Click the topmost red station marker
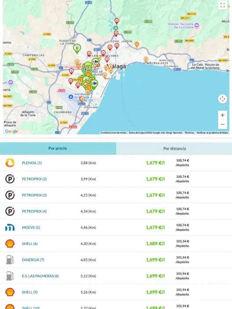 [117, 21]
